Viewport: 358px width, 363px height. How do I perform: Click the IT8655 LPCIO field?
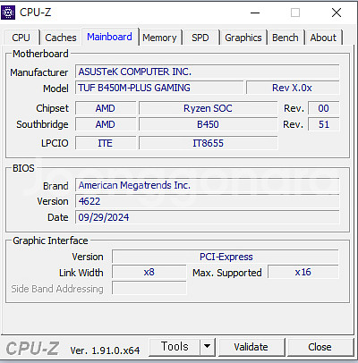click(x=208, y=143)
